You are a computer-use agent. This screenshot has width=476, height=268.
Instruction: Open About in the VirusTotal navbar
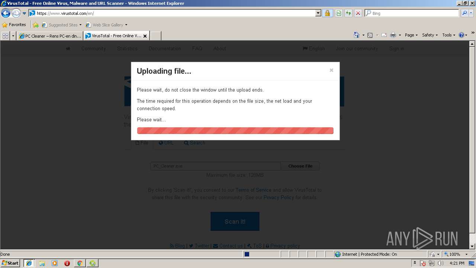coord(220,48)
